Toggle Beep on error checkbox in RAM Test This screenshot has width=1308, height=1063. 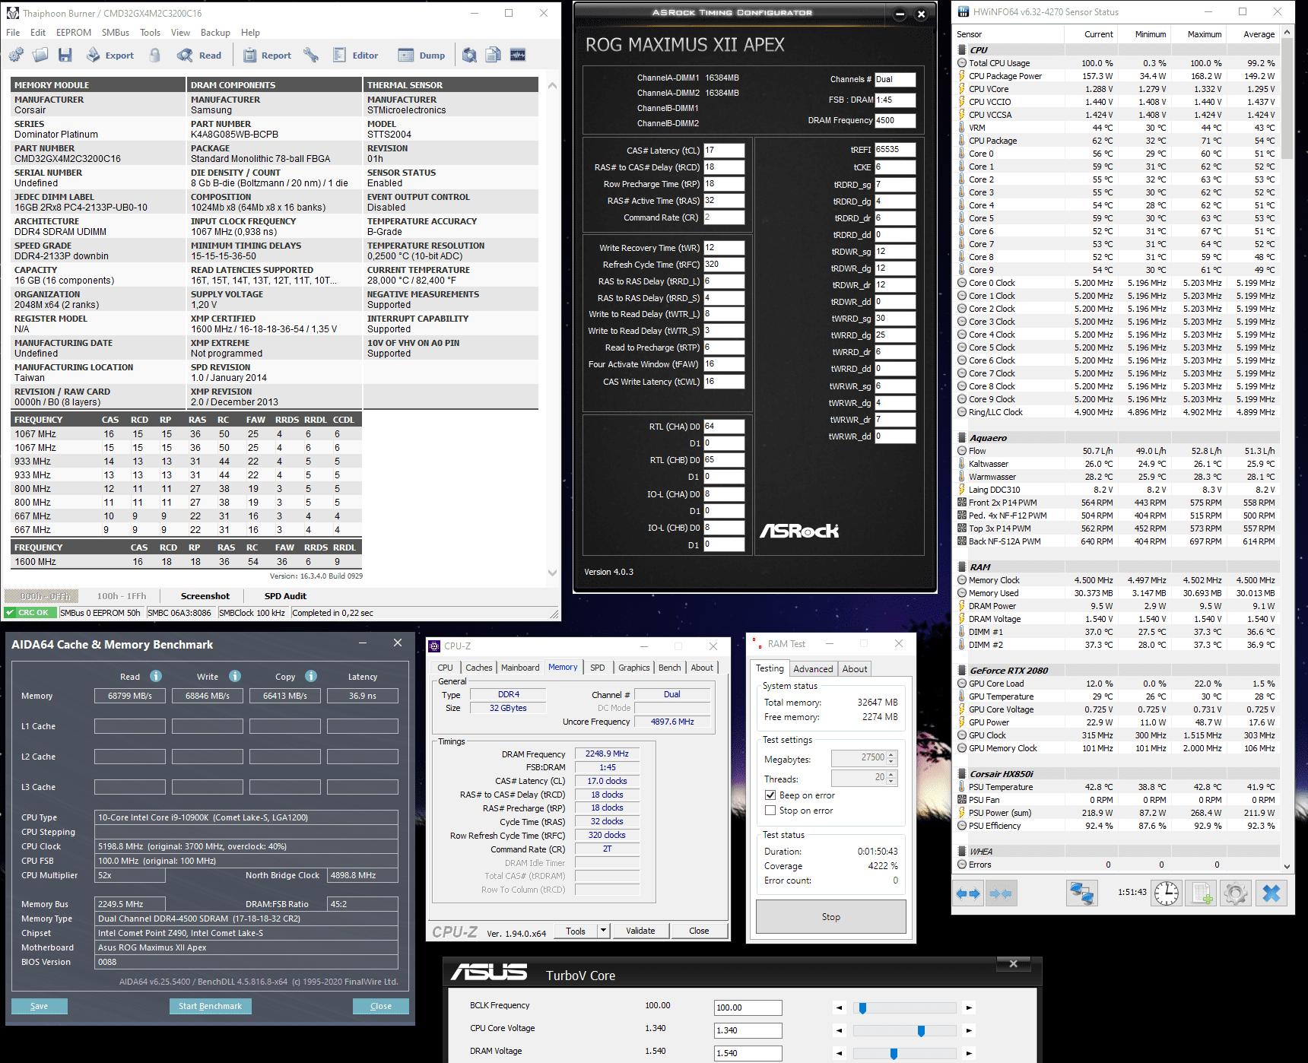click(x=770, y=795)
